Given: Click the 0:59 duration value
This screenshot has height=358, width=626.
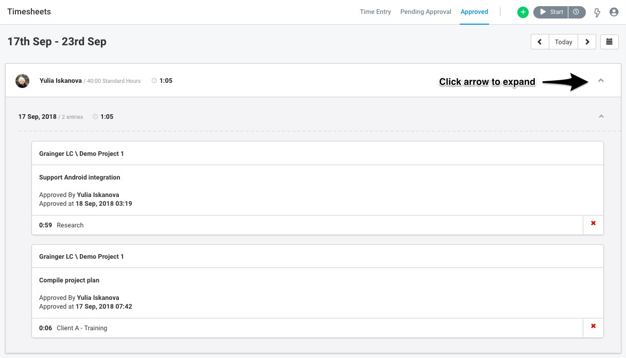Looking at the screenshot, I should click(46, 225).
